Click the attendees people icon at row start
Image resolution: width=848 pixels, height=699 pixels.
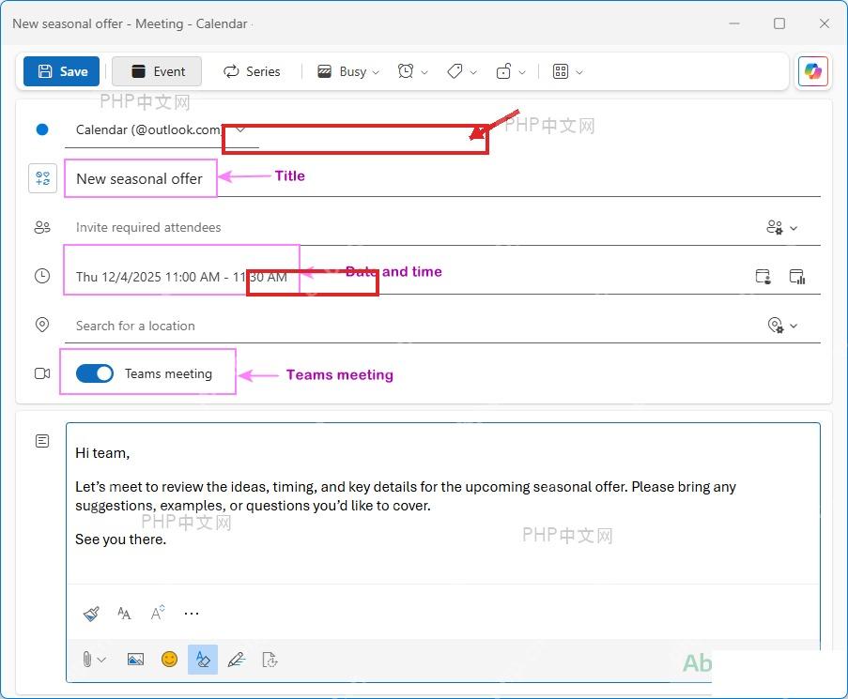click(42, 227)
